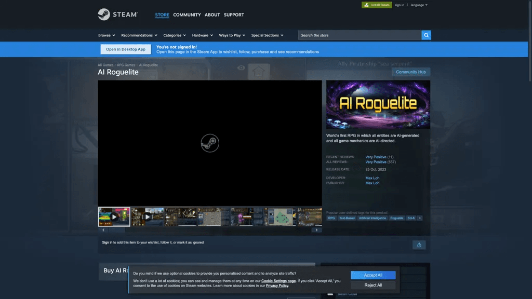Select the fourth screenshot thumbnail with map grid
This screenshot has height=299, width=532.
pos(214,216)
